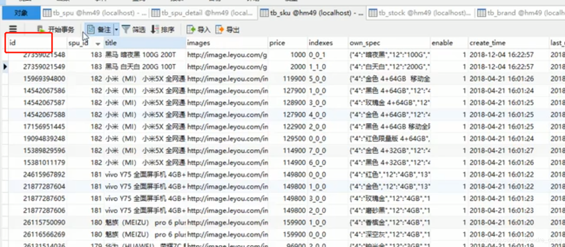This screenshot has height=247, width=565.
Task: Click the own_spec cell containing 暗夜黑
Action: pyautogui.click(x=389, y=55)
